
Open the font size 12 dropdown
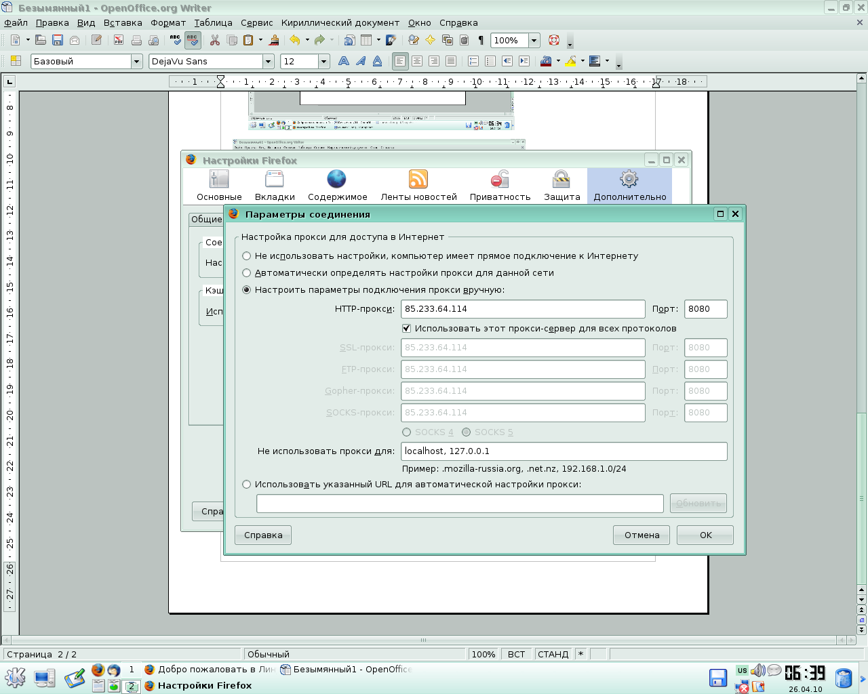(x=324, y=62)
